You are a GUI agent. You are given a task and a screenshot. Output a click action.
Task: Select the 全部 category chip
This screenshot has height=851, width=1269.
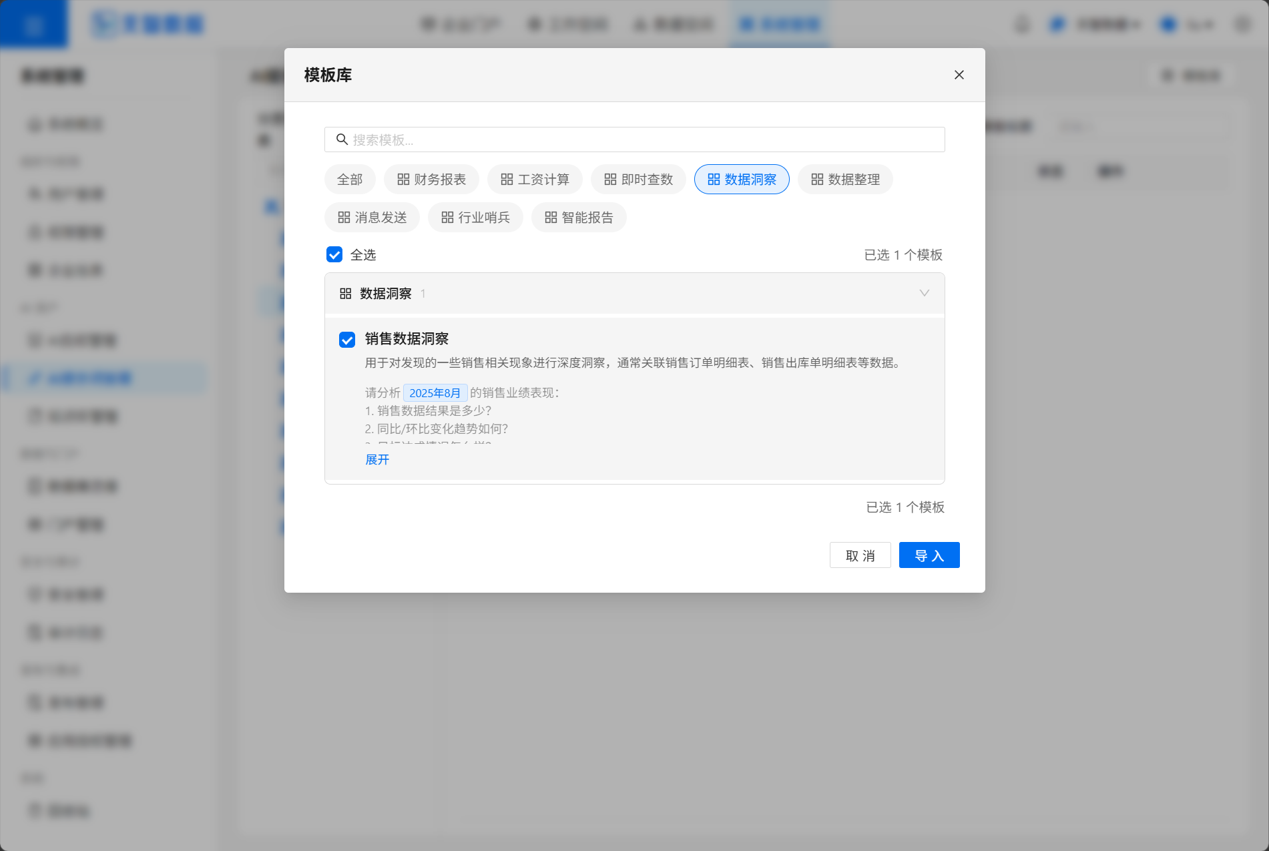pyautogui.click(x=350, y=180)
